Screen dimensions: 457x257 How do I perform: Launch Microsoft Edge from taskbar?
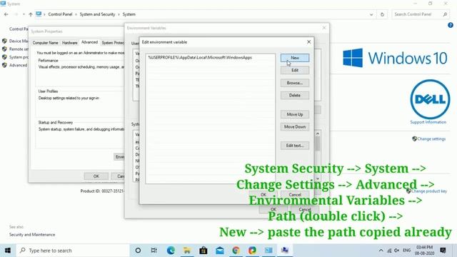(x=171, y=251)
